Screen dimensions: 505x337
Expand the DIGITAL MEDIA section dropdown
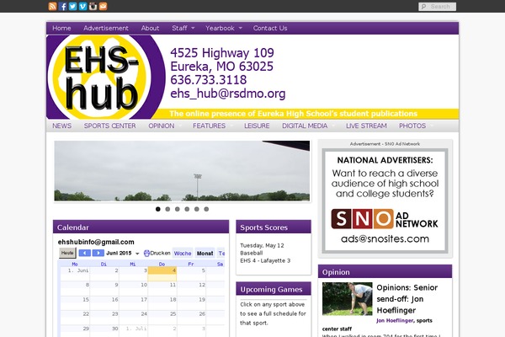click(x=308, y=126)
